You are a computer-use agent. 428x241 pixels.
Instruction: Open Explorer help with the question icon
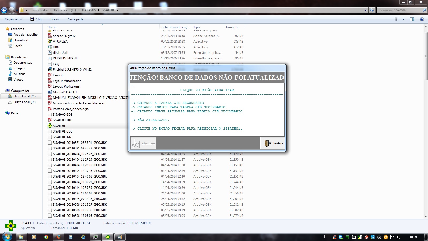422,19
